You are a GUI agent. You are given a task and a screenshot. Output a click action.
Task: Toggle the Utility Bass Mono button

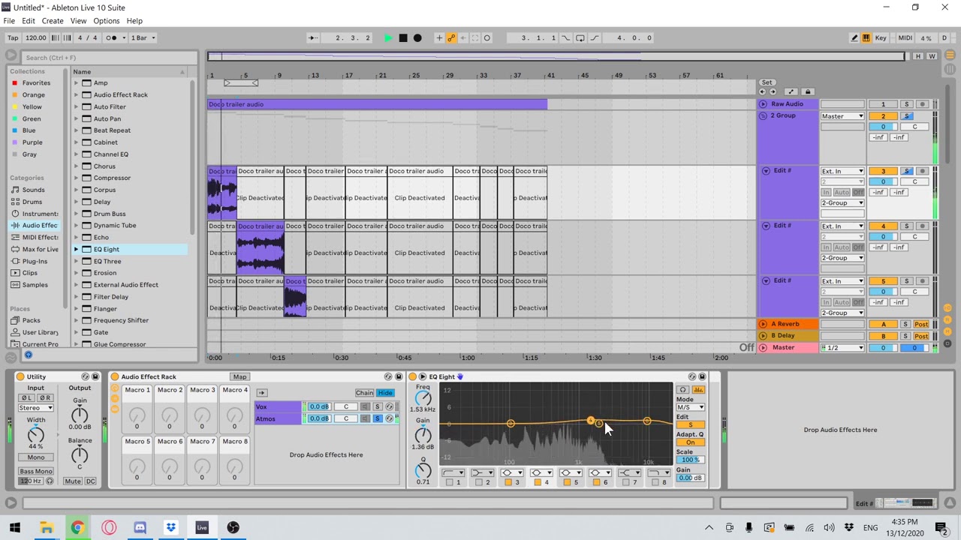click(x=36, y=472)
